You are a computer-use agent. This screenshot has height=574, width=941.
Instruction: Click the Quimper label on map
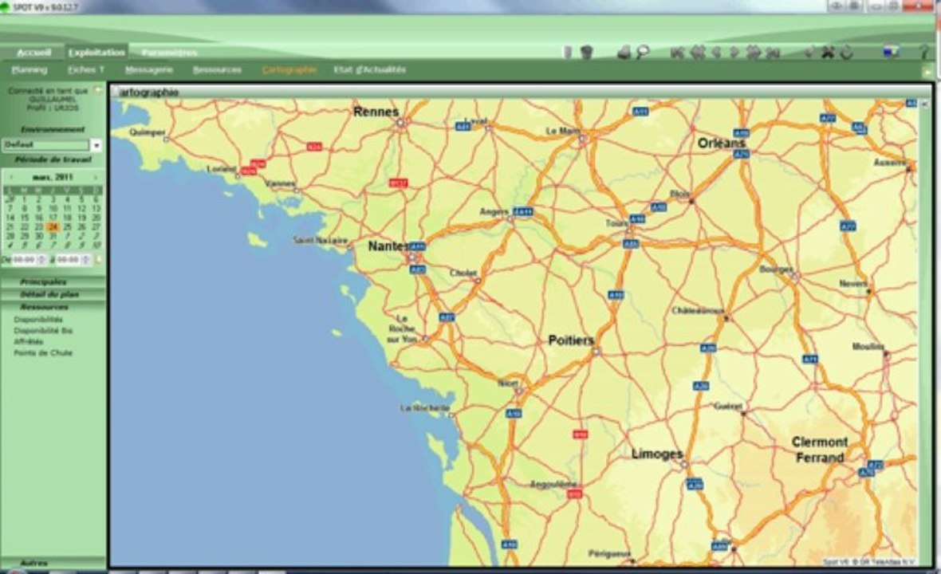coord(147,132)
